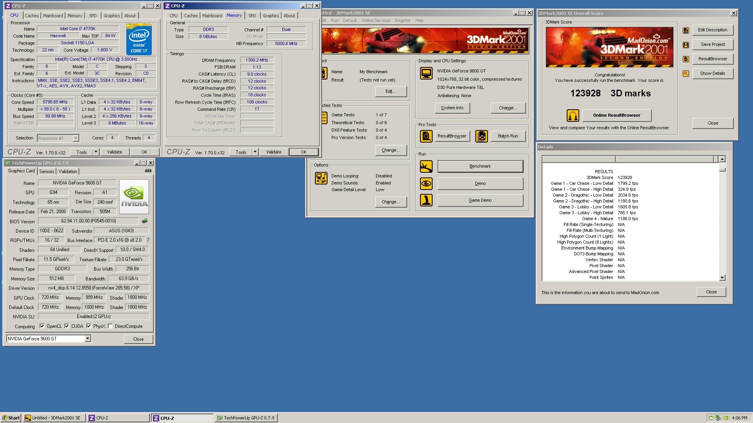Click scroll down arrow in Details list

coord(722,278)
